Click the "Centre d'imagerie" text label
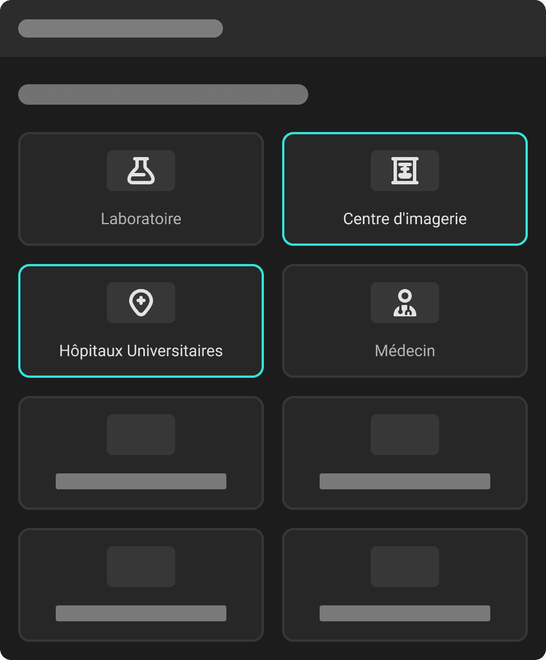 coord(404,219)
